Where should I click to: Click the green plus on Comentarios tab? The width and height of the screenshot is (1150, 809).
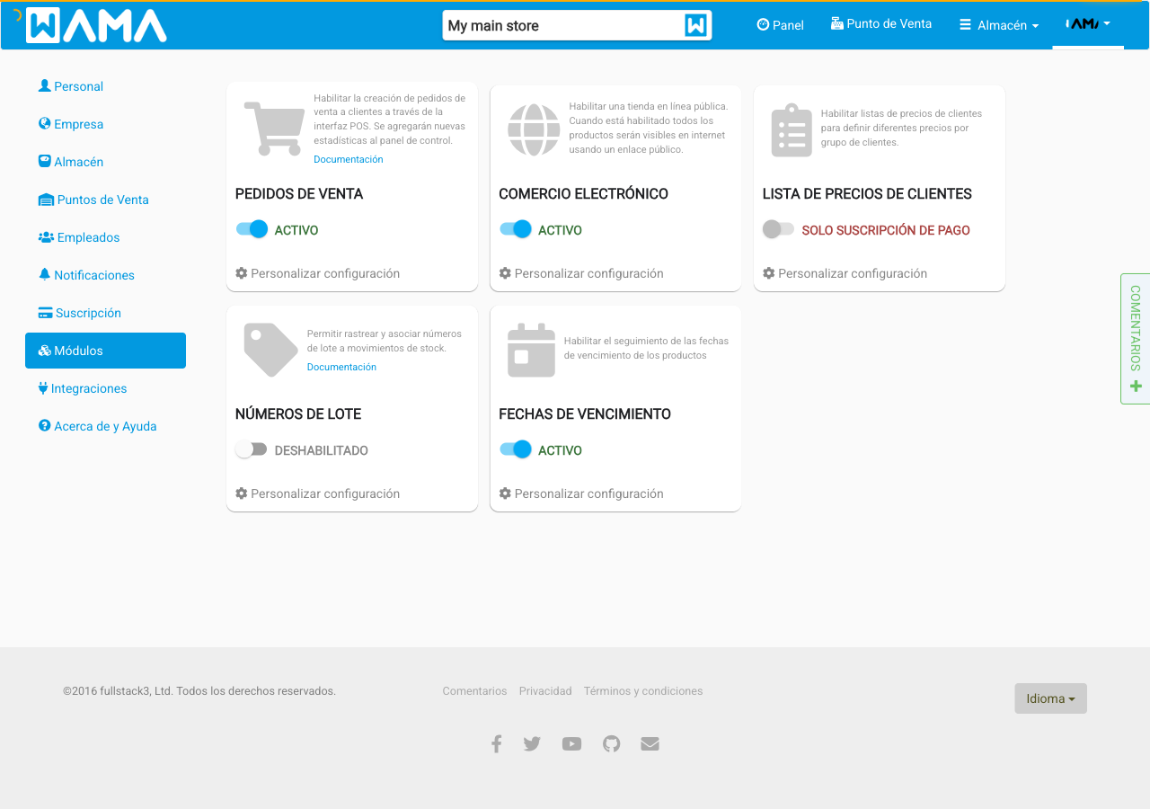(x=1136, y=387)
